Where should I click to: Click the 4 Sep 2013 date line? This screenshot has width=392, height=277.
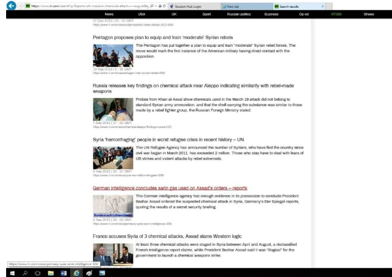[112, 123]
